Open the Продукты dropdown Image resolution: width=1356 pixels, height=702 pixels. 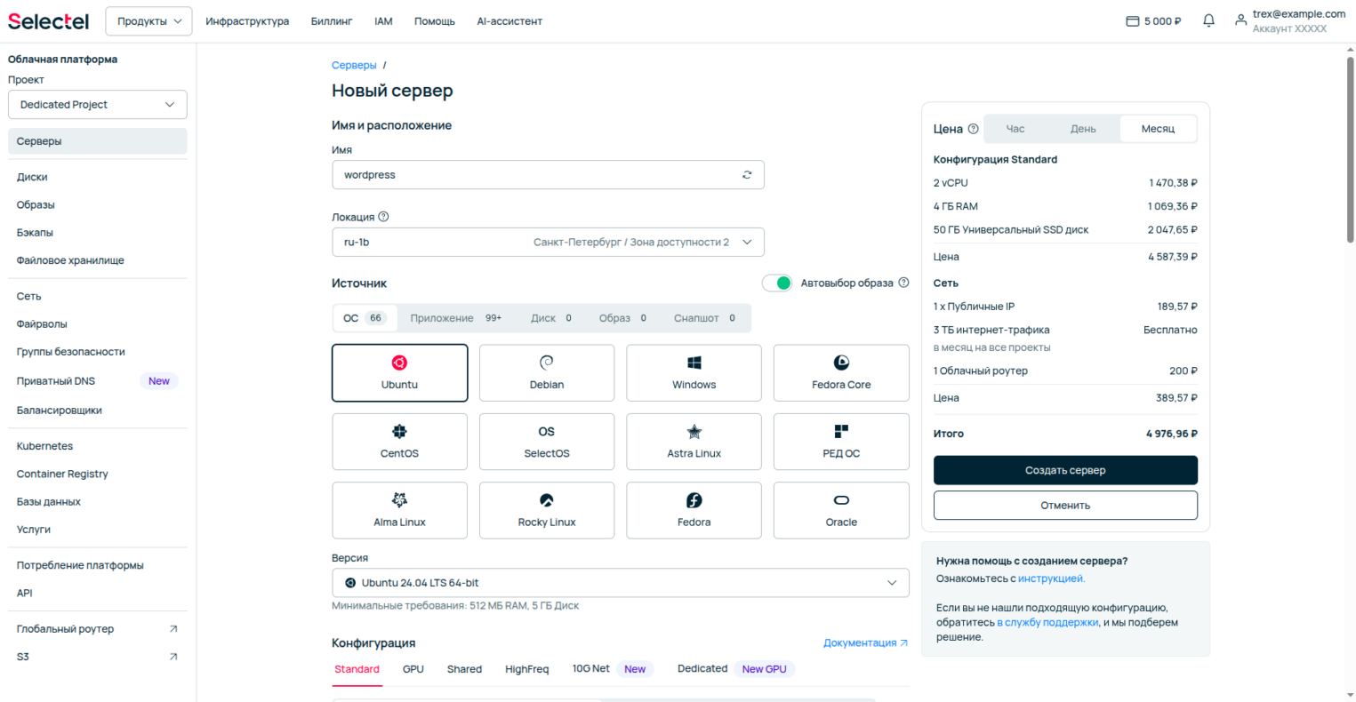[148, 21]
